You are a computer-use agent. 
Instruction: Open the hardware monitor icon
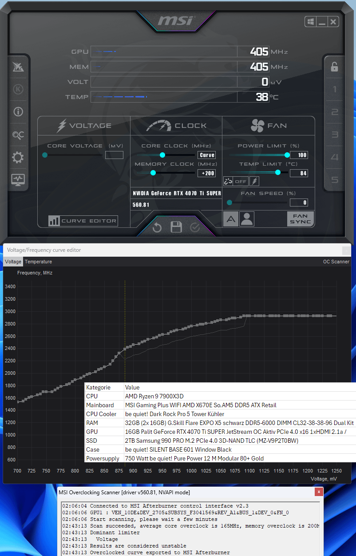[18, 180]
